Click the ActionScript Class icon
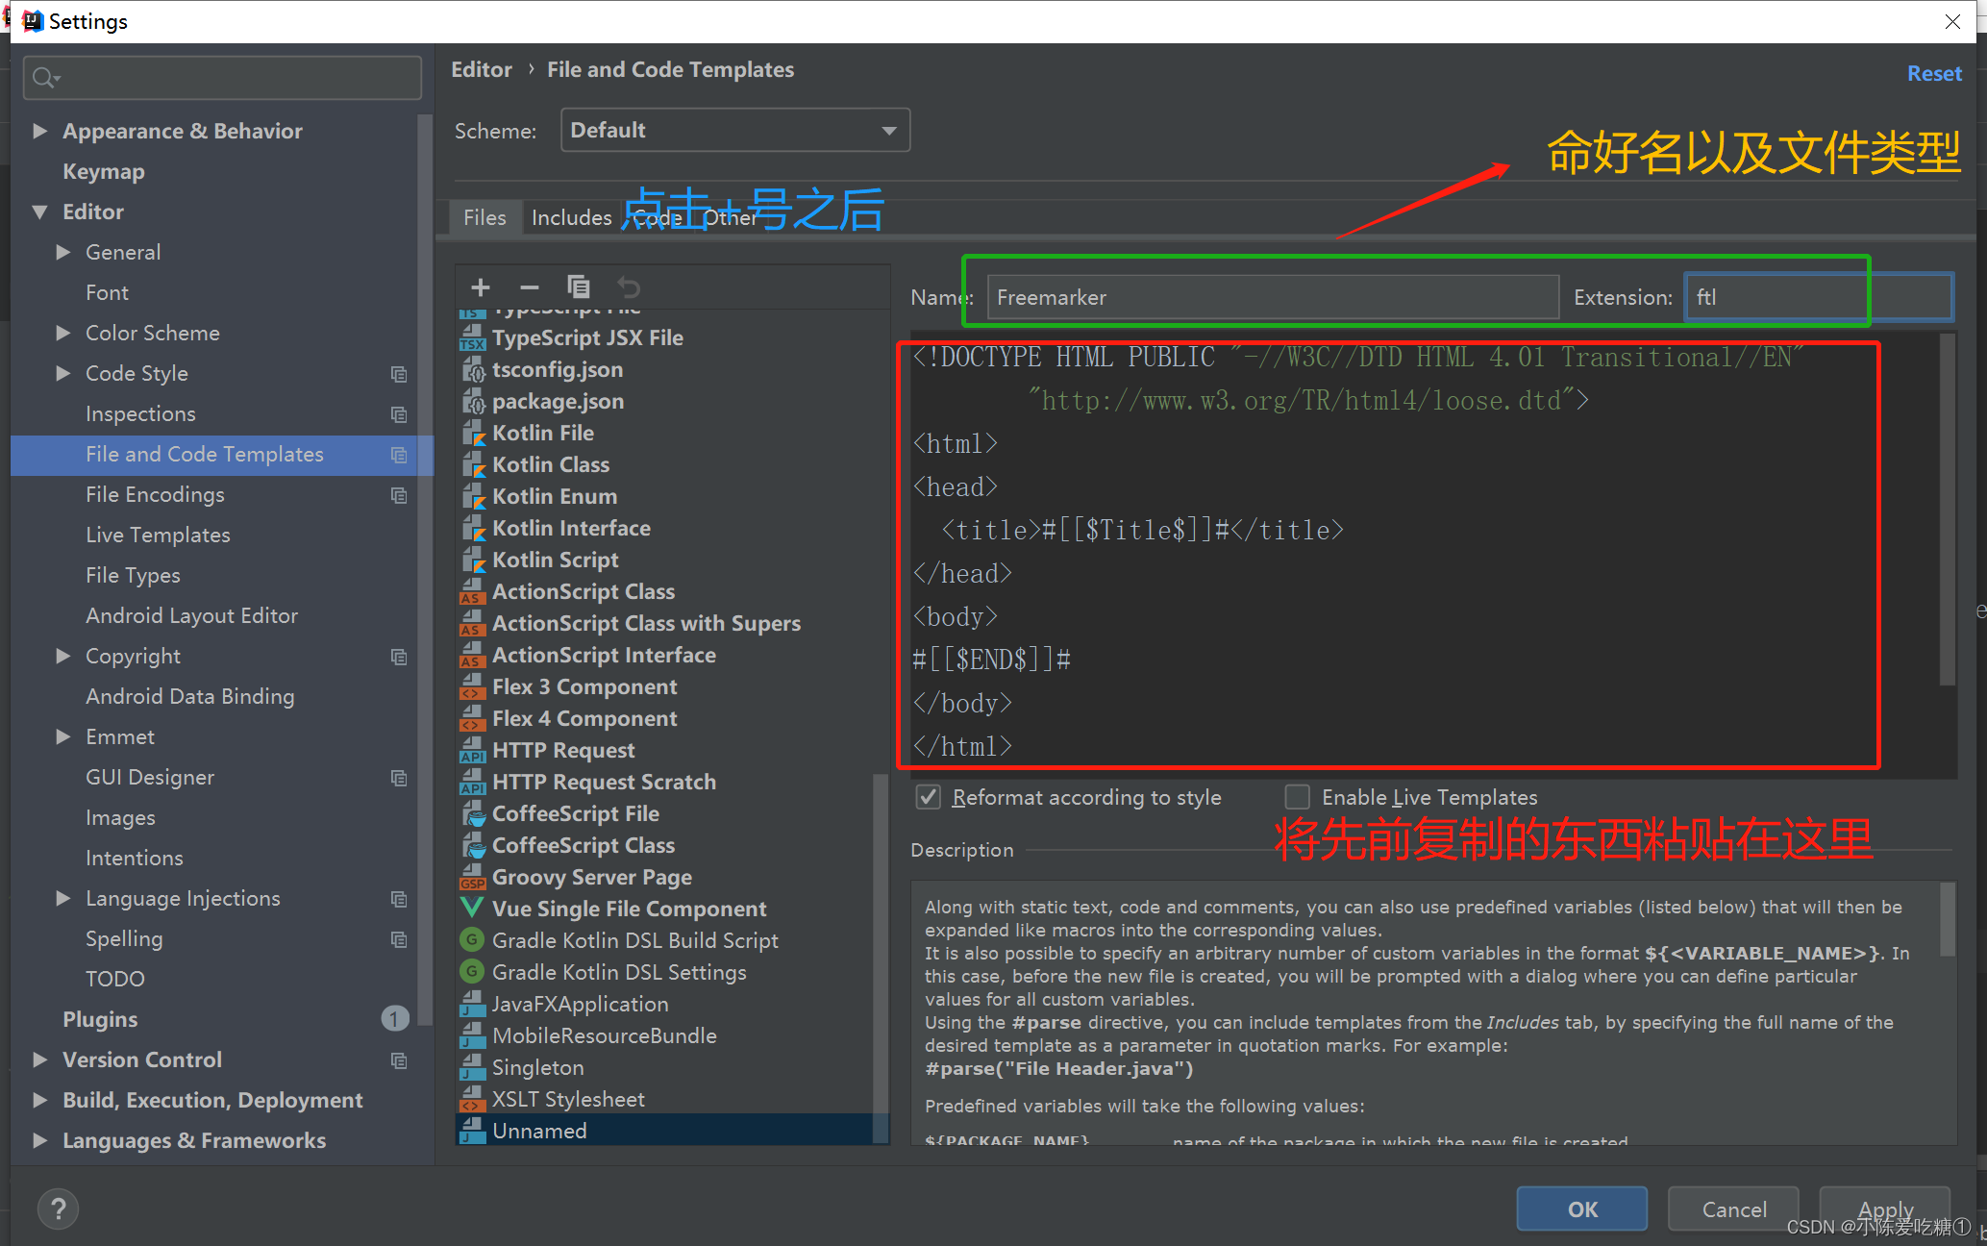 472,591
